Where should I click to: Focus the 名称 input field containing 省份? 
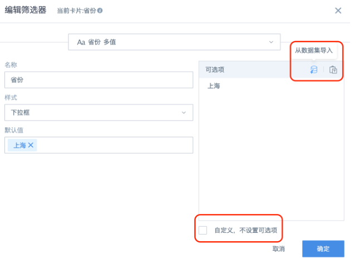(99, 80)
